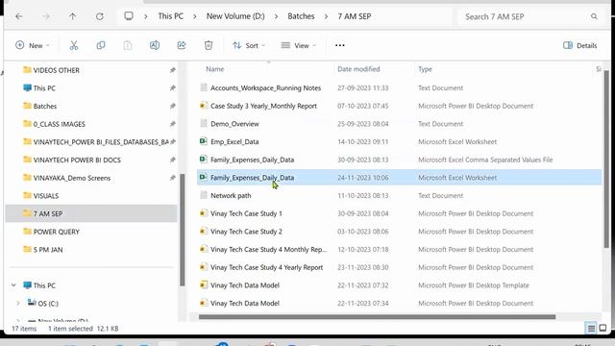The image size is (615, 346).
Task: Click Power BI icon of Vinay Tech Case Study 2
Action: pyautogui.click(x=203, y=231)
